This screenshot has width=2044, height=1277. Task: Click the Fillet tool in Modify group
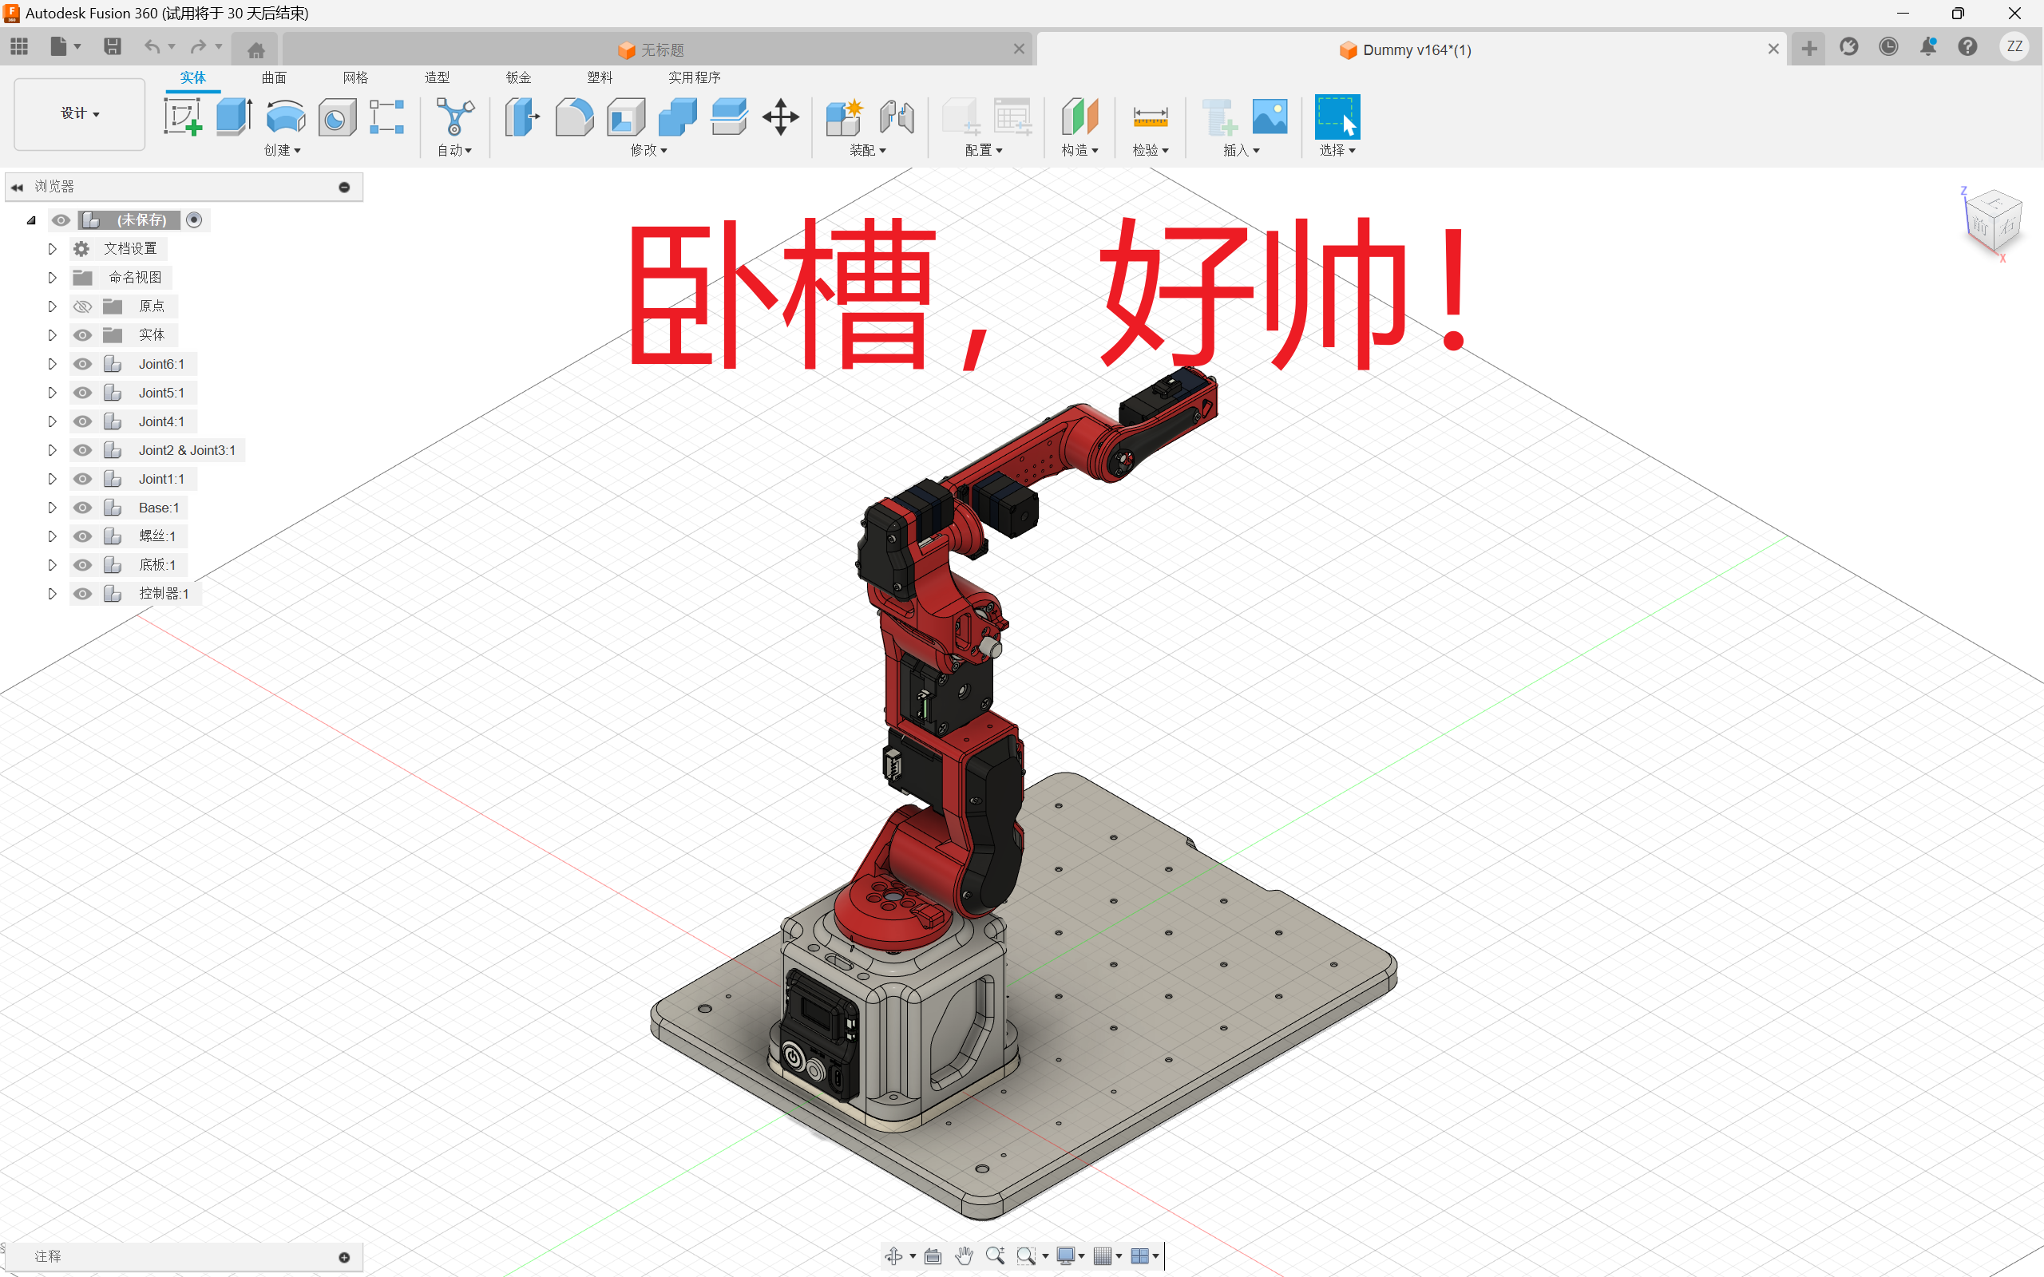[x=574, y=117]
